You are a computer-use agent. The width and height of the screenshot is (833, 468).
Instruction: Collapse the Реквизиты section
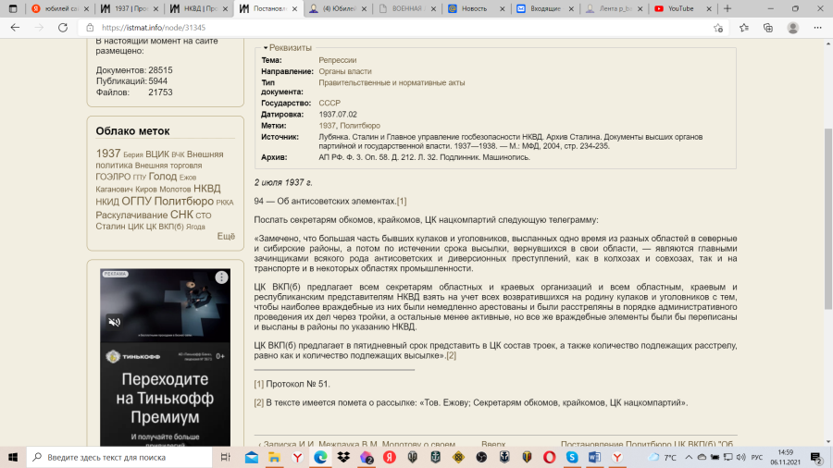point(288,48)
